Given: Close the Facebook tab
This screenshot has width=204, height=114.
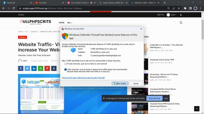Looking at the screenshot, I should pos(31,3).
